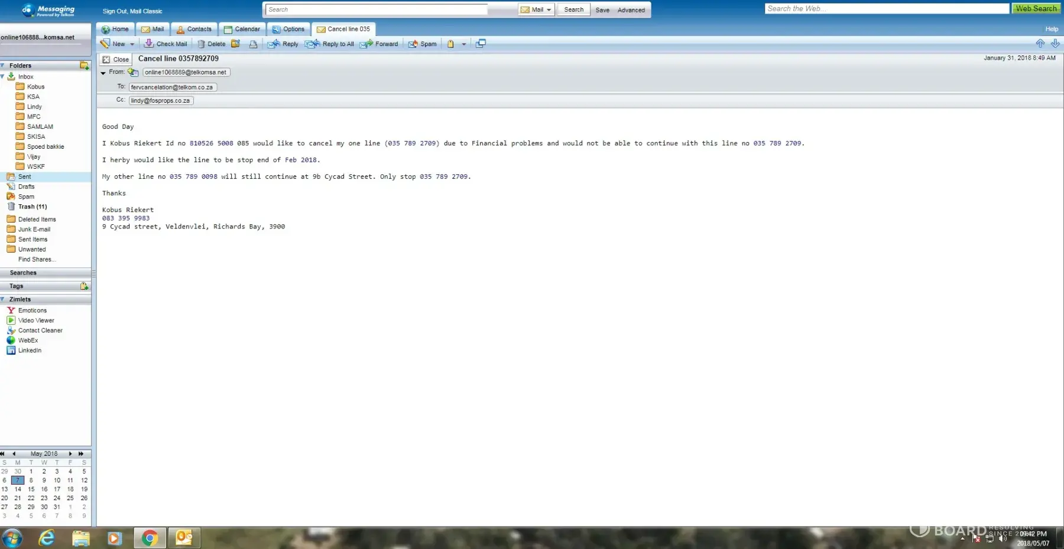Select the Cancel line 035 tab
This screenshot has width=1064, height=549.
pos(343,29)
